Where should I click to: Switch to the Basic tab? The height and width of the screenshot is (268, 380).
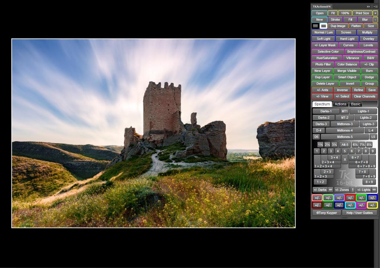pos(356,104)
